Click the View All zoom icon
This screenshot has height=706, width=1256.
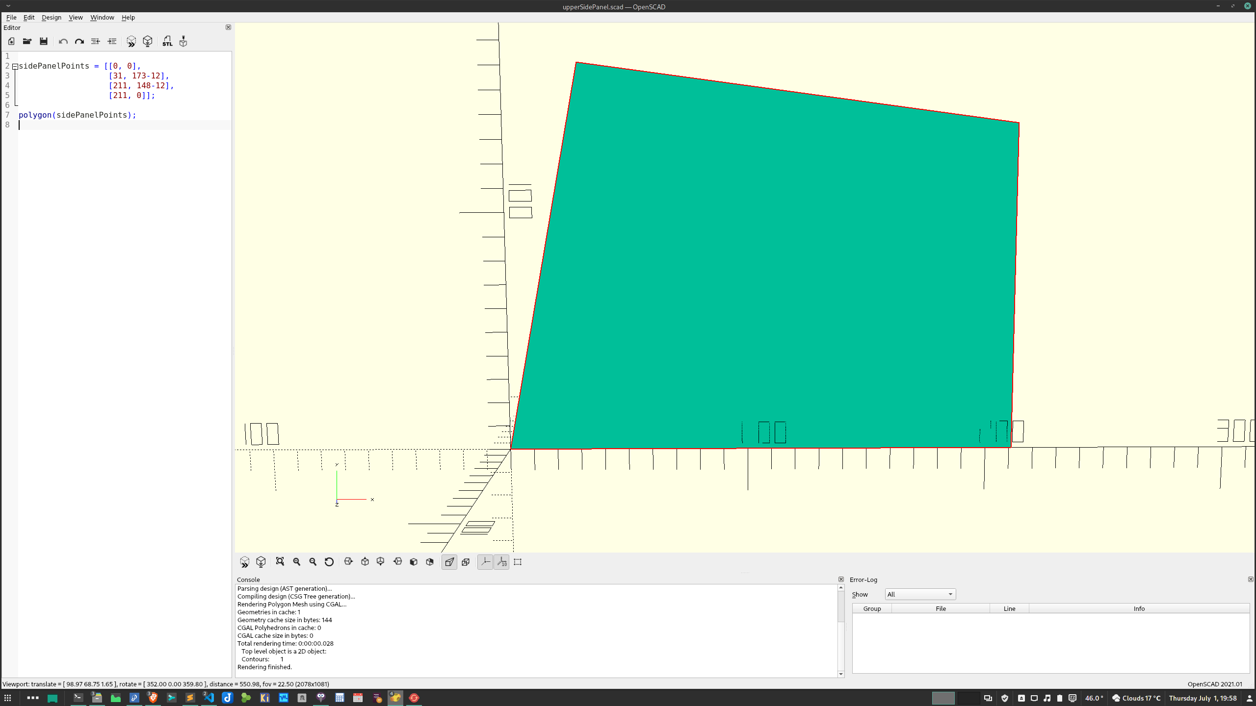click(280, 562)
